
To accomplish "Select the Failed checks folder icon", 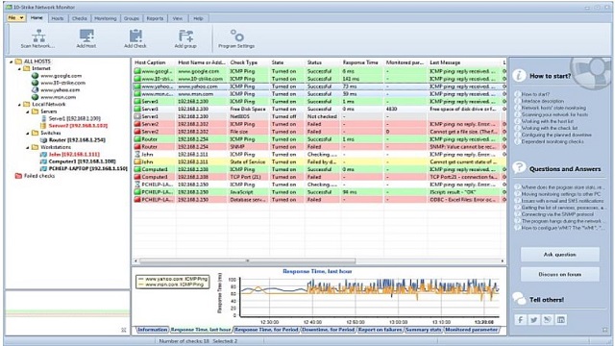I will pos(18,176).
